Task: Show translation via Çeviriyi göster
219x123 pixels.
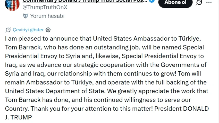Action: 28,30
